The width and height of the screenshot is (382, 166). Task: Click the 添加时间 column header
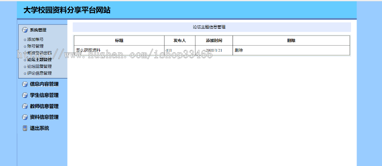pos(214,41)
